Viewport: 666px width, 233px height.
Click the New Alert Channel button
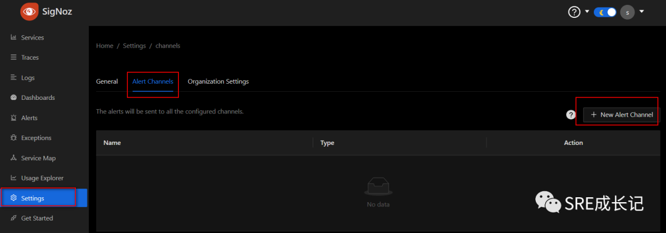tap(622, 115)
